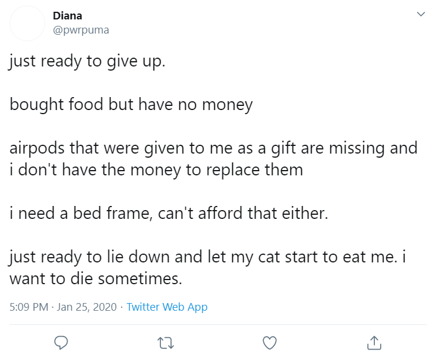The height and width of the screenshot is (356, 436).
Task: Click the line about airpods given as a gift
Action: 213,148
